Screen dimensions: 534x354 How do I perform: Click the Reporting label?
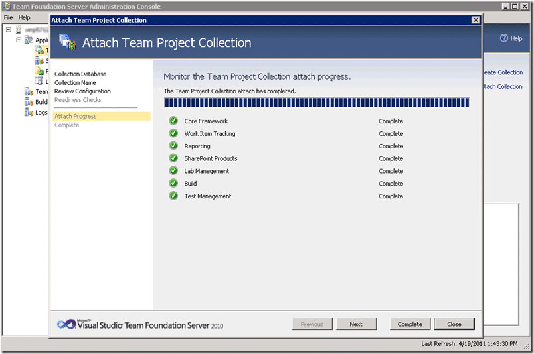pyautogui.click(x=197, y=147)
